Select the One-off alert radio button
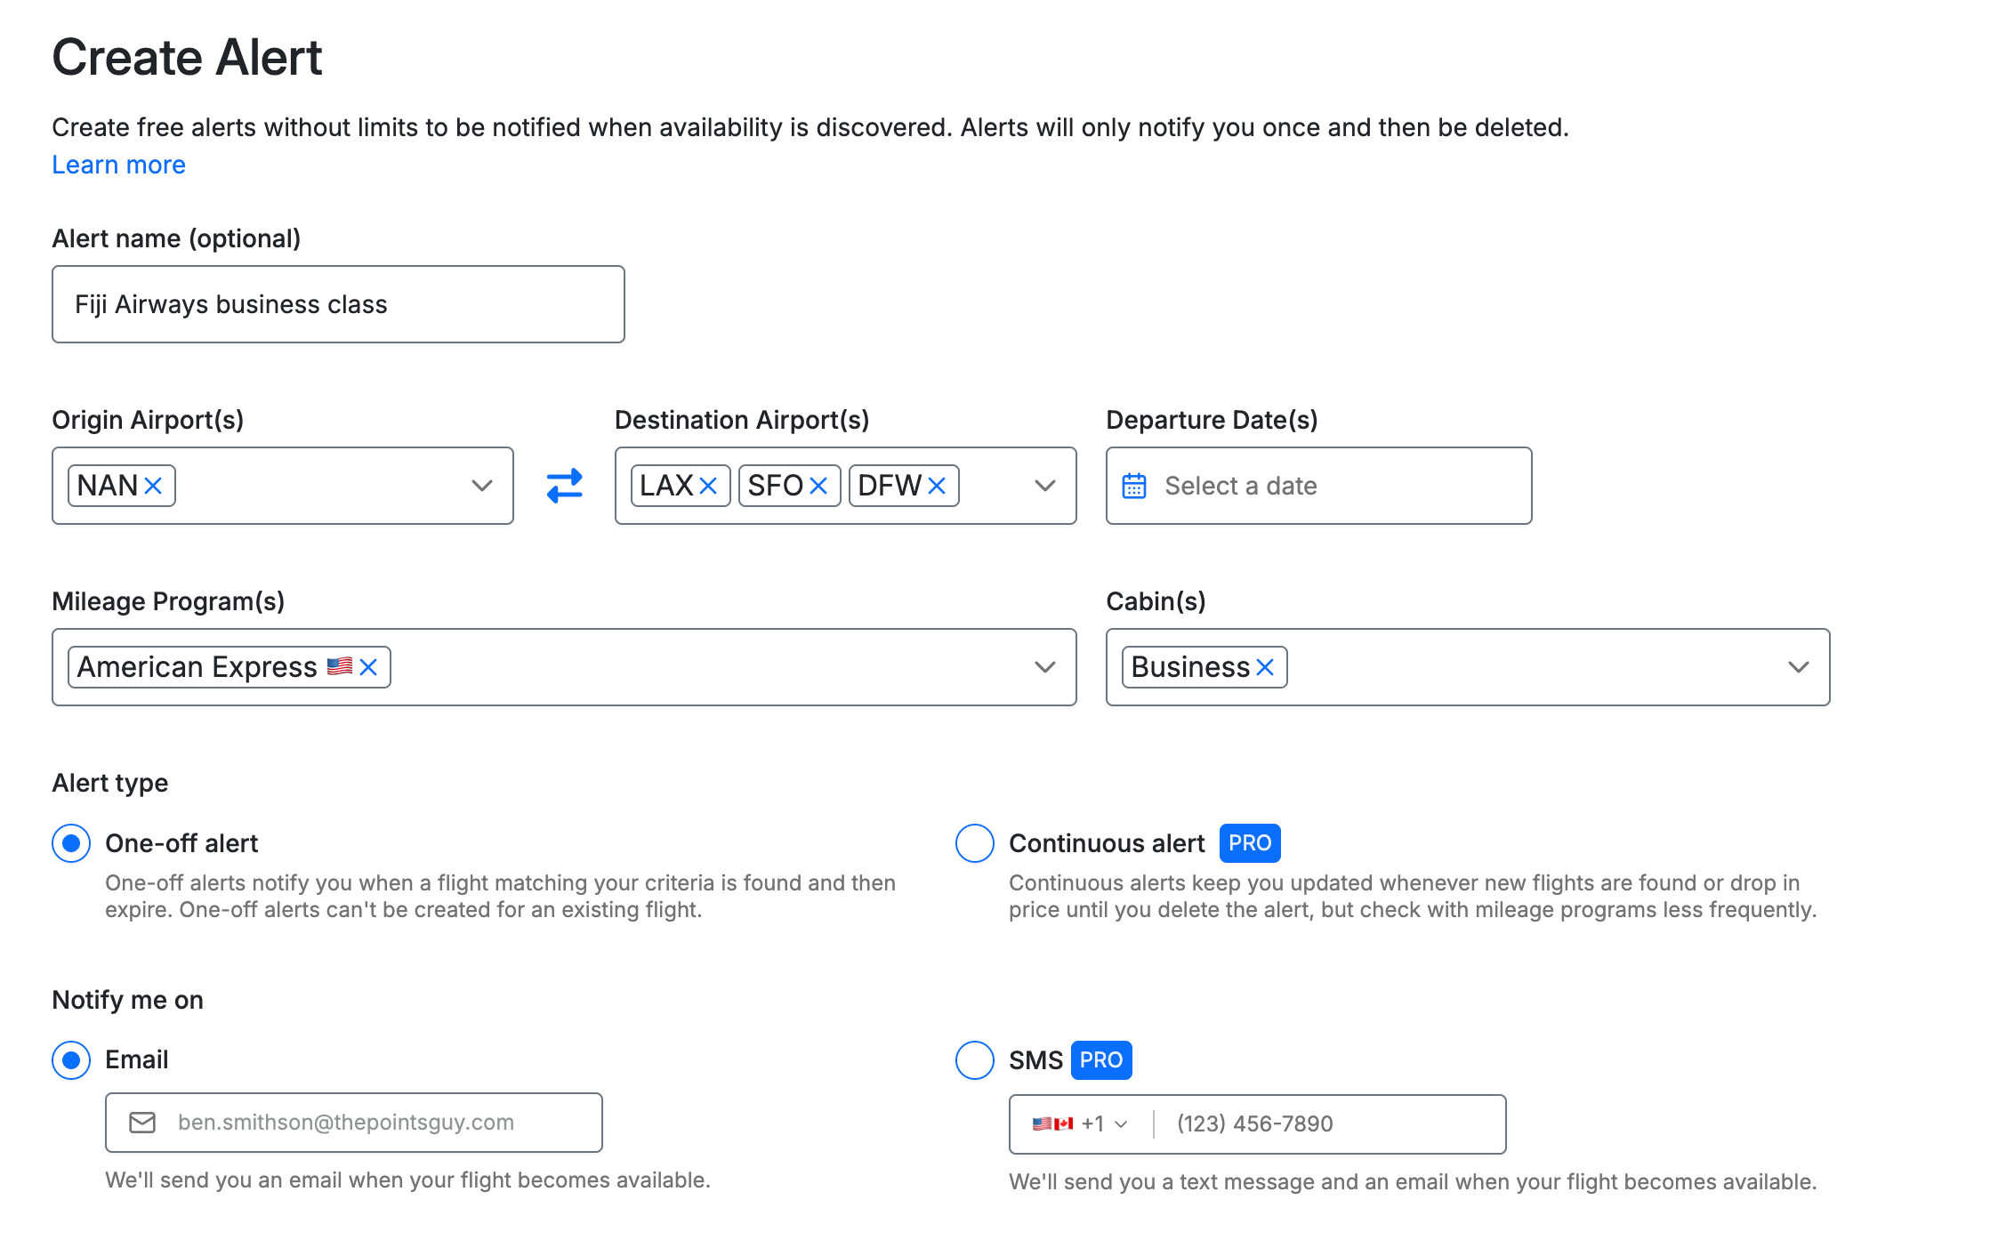 click(x=71, y=843)
